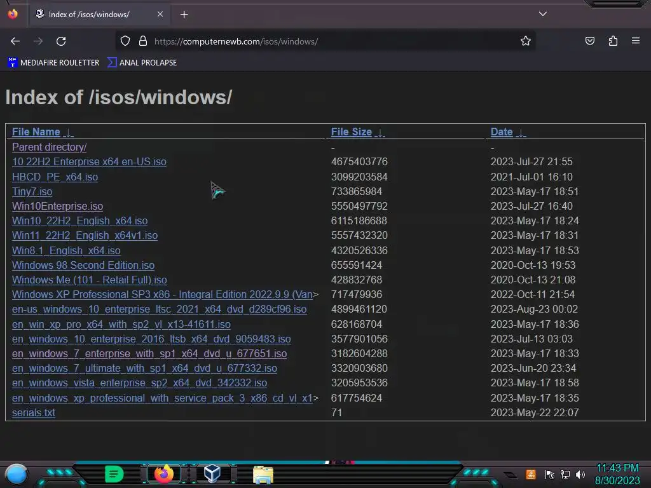Click the orange tray icon
This screenshot has width=651, height=488.
(531, 474)
